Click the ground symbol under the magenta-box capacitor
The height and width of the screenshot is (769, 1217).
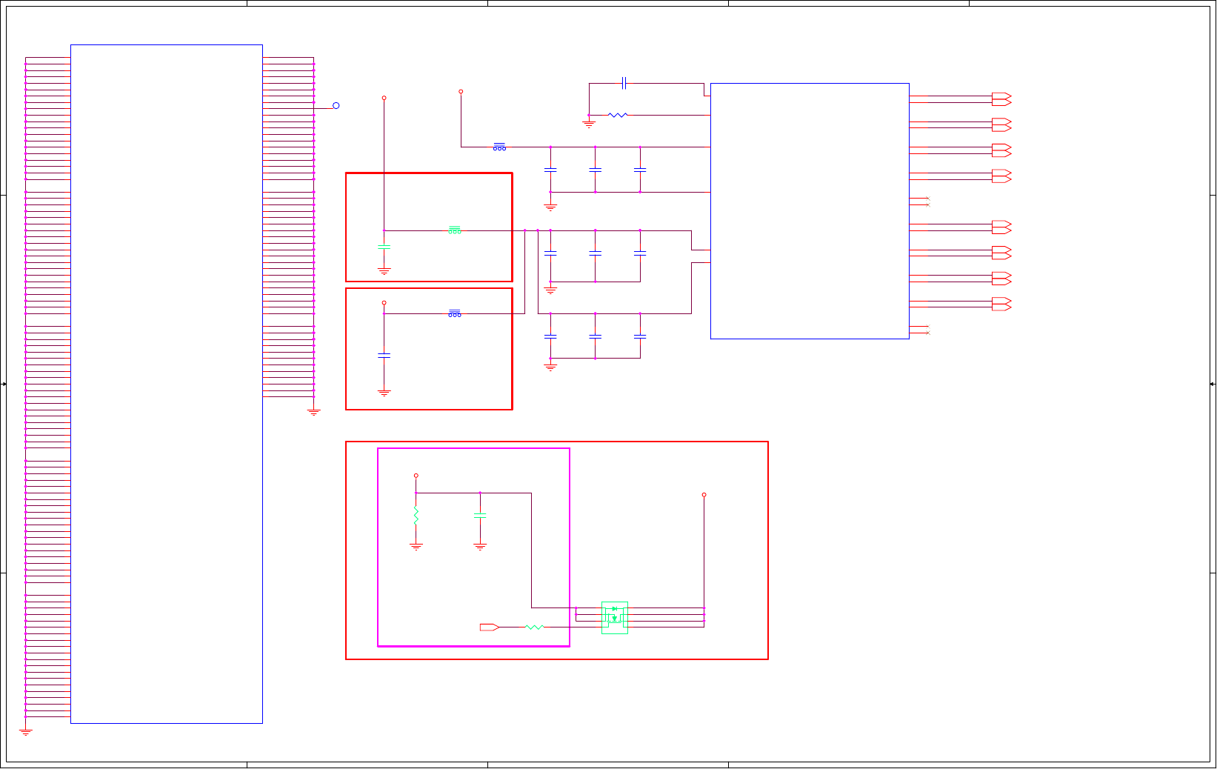[x=480, y=547]
